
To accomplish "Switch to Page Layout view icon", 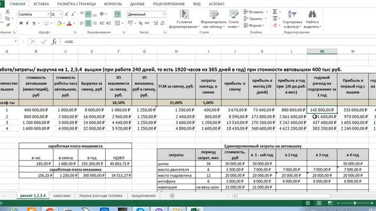I will [x=319, y=203].
